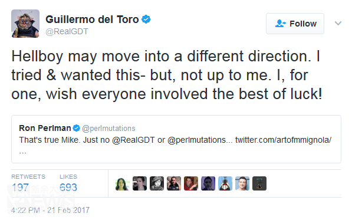Click the Follow button

click(295, 24)
